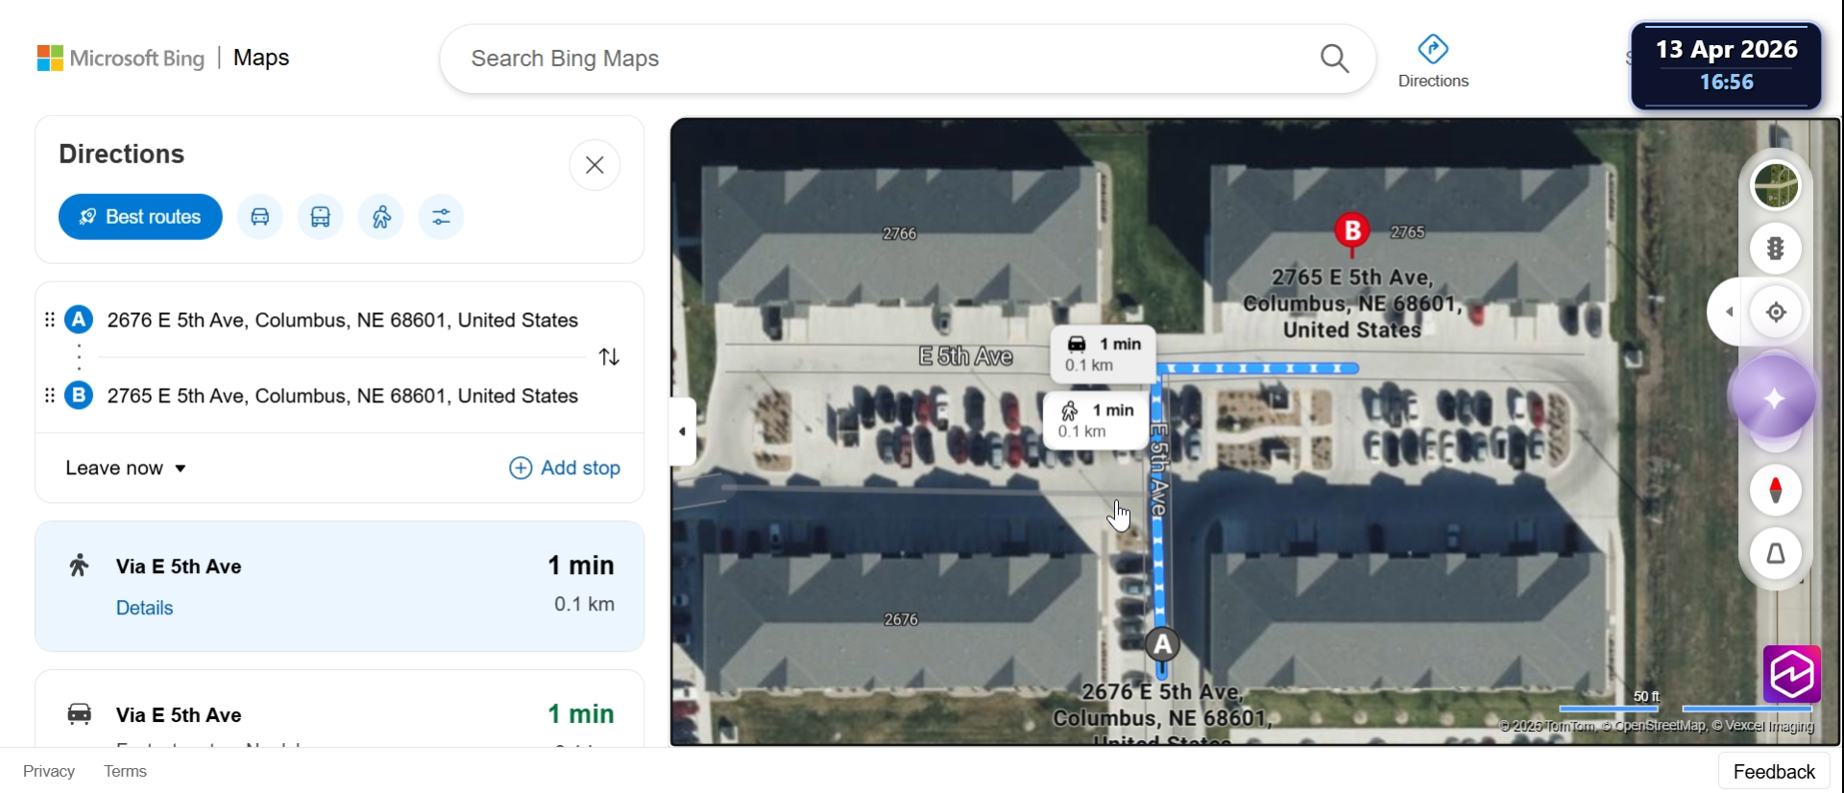Screen dimensions: 1844x793
Task: Toggle traffic light layer button
Action: [x=1776, y=249]
